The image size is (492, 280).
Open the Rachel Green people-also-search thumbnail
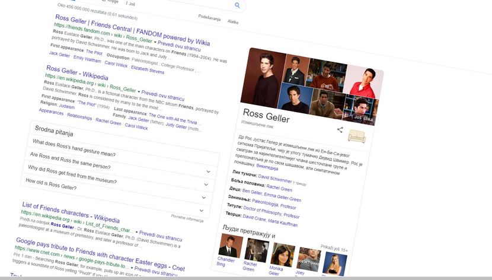(x=256, y=251)
